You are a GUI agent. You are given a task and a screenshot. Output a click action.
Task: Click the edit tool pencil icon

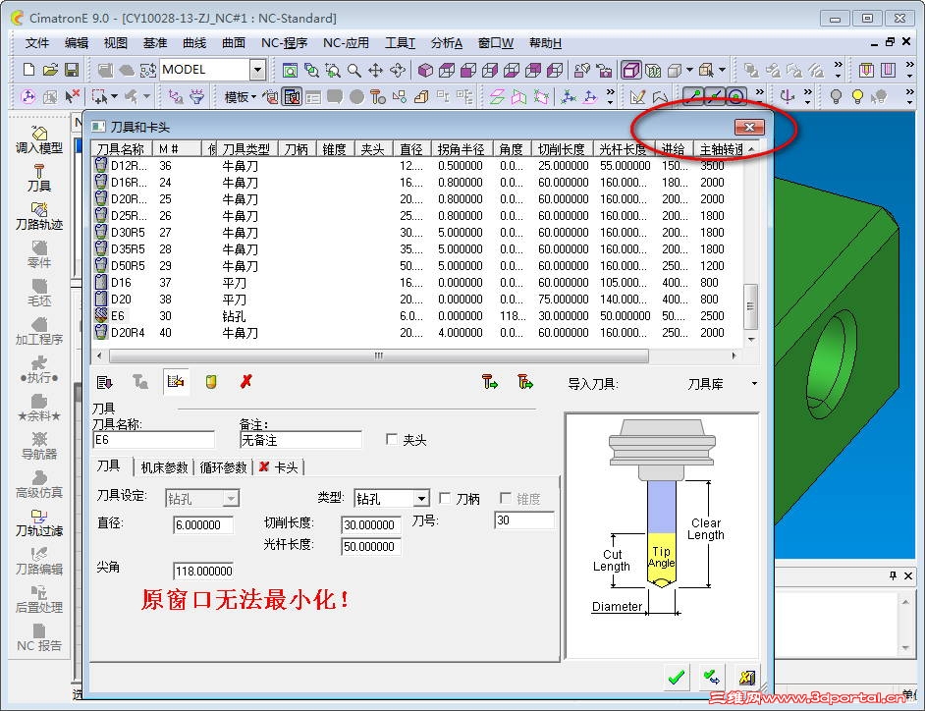(175, 382)
